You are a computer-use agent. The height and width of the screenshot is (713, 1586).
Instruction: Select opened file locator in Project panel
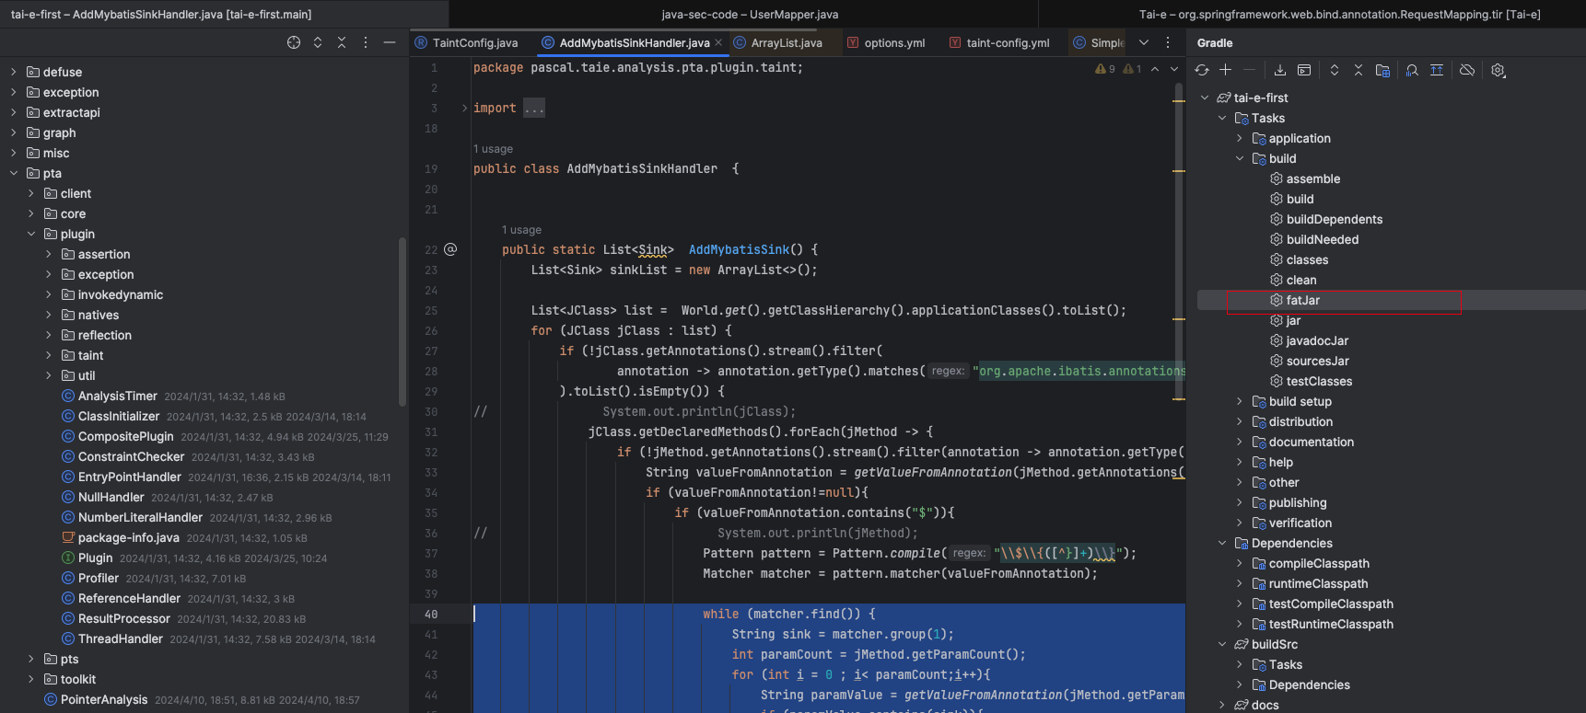pos(294,42)
